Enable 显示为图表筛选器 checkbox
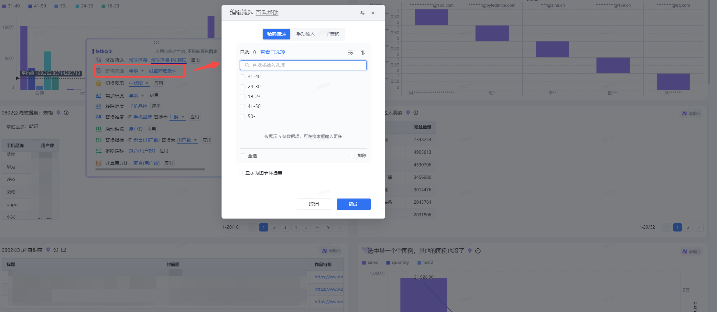This screenshot has height=312, width=717. 240,173
